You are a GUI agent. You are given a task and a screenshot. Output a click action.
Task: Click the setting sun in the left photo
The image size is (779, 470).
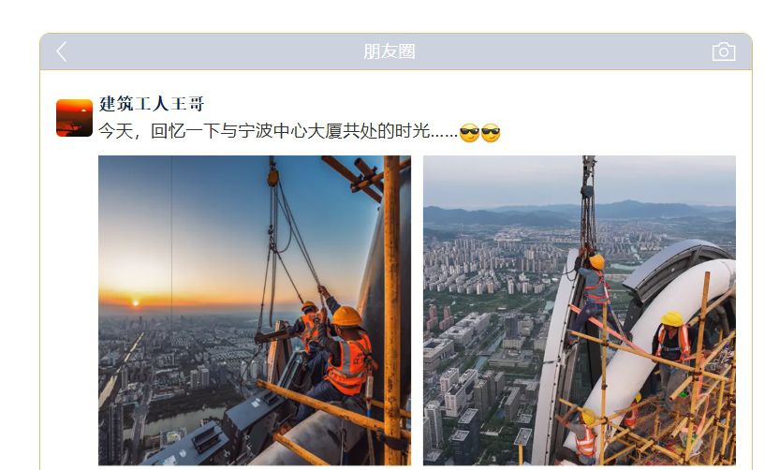click(135, 302)
